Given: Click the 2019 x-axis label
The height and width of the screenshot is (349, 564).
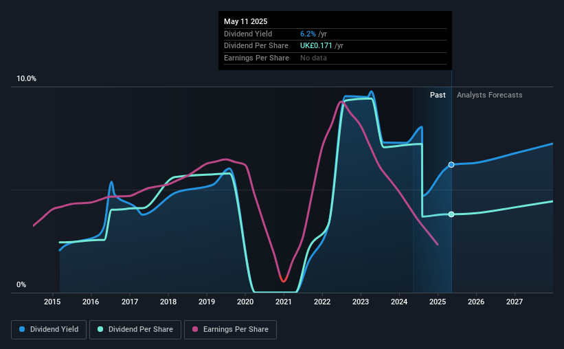Looking at the screenshot, I should [207, 302].
